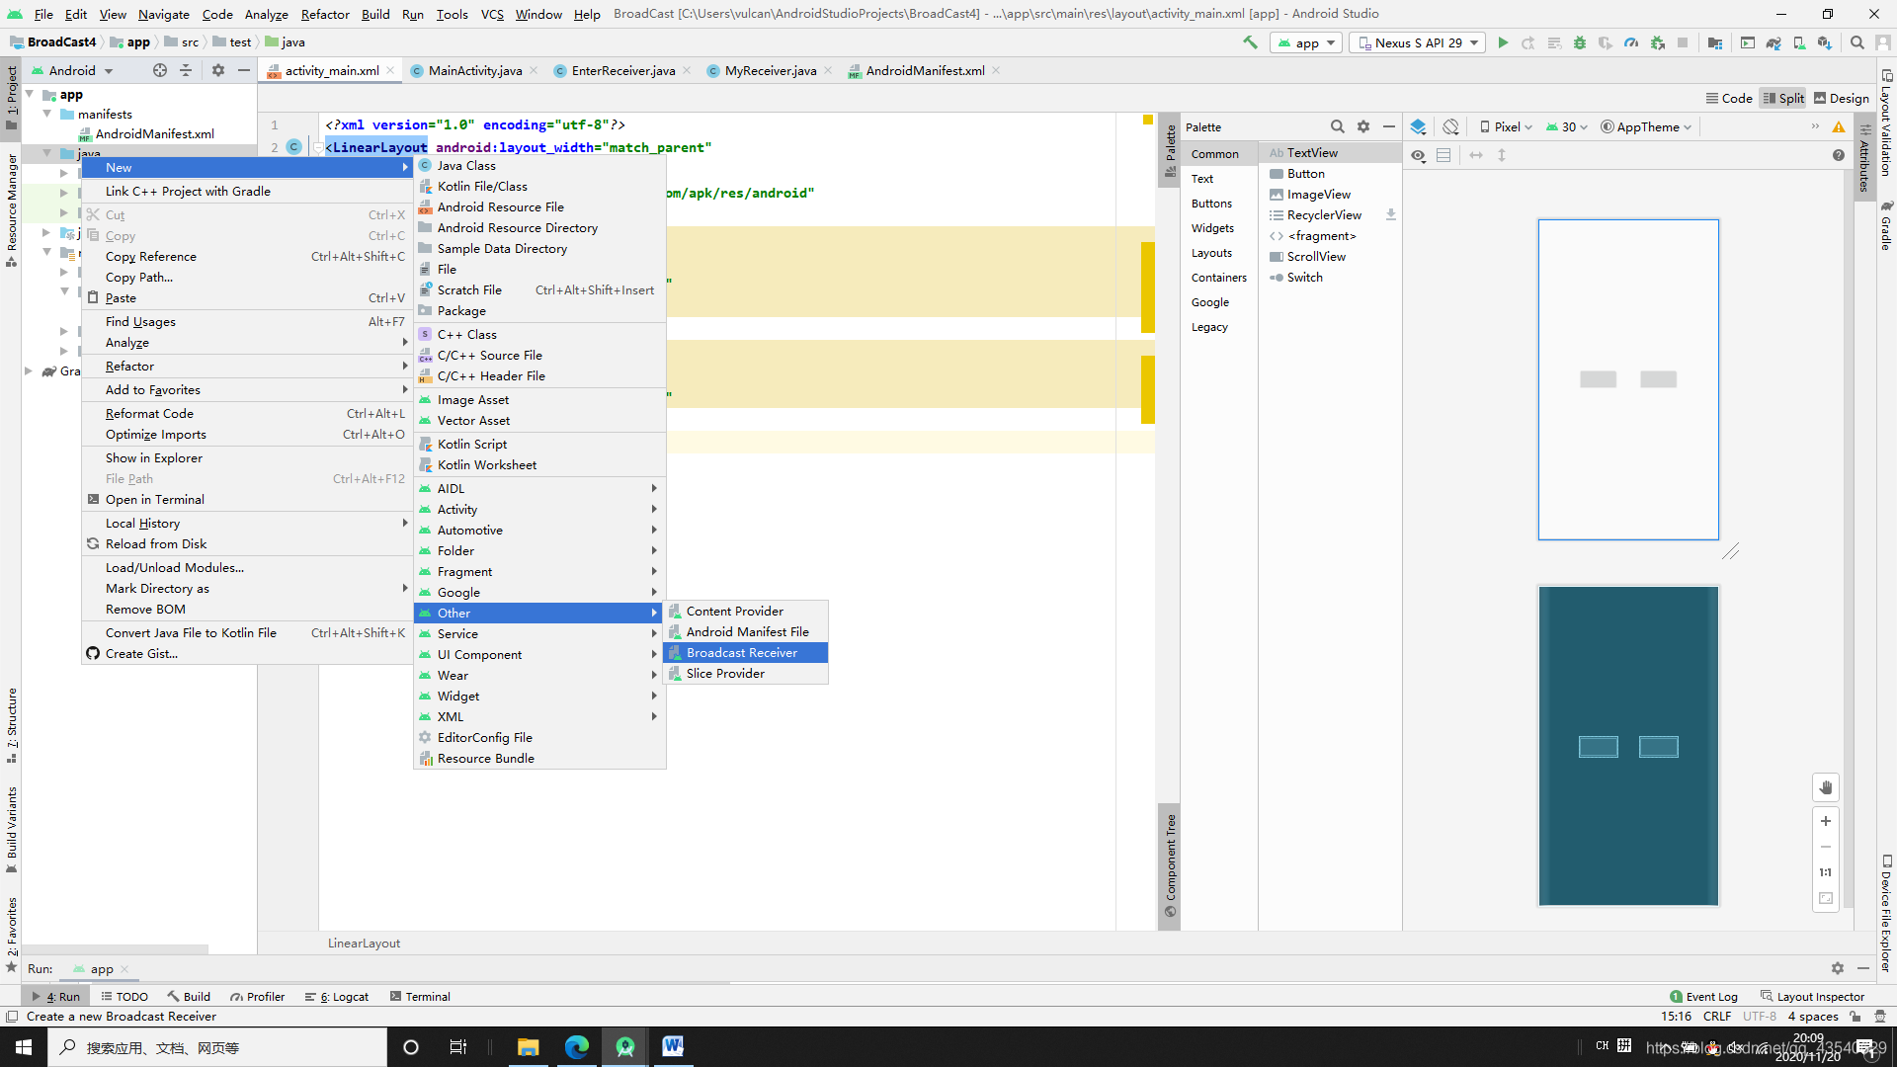Open the Nexus S API 29 device dropdown
The image size is (1897, 1067).
(1418, 42)
